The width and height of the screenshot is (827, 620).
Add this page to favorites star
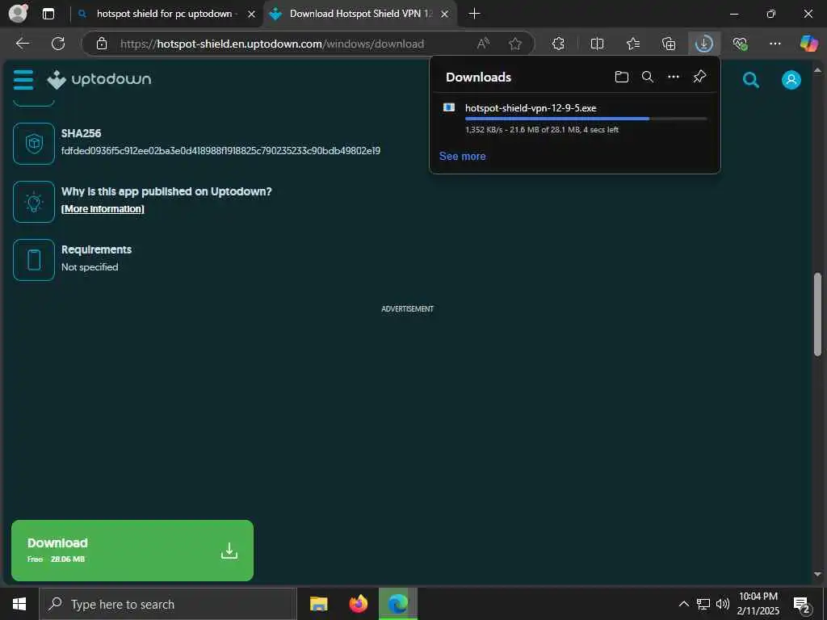coord(515,44)
